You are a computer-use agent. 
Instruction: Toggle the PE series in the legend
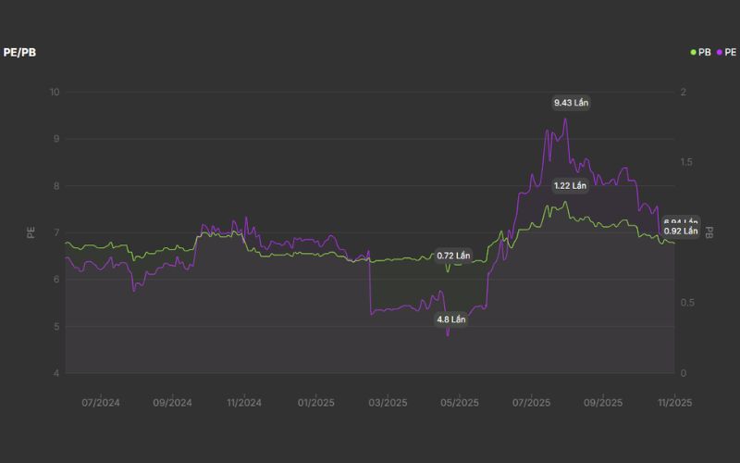coord(725,53)
